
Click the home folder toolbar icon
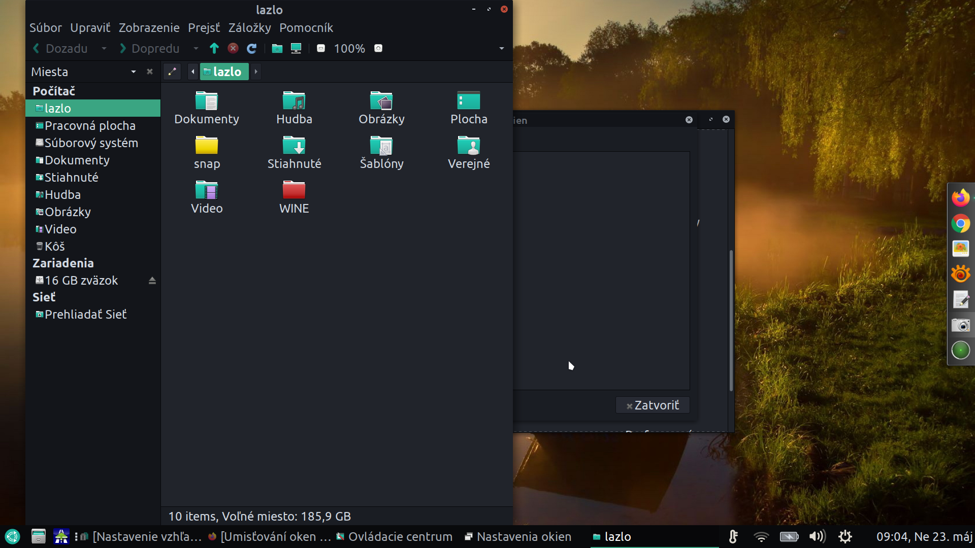(x=277, y=48)
